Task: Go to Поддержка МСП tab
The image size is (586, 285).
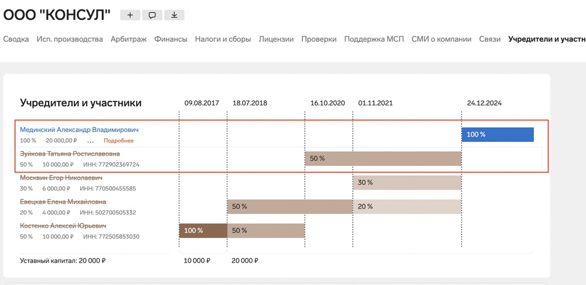Action: (x=374, y=39)
